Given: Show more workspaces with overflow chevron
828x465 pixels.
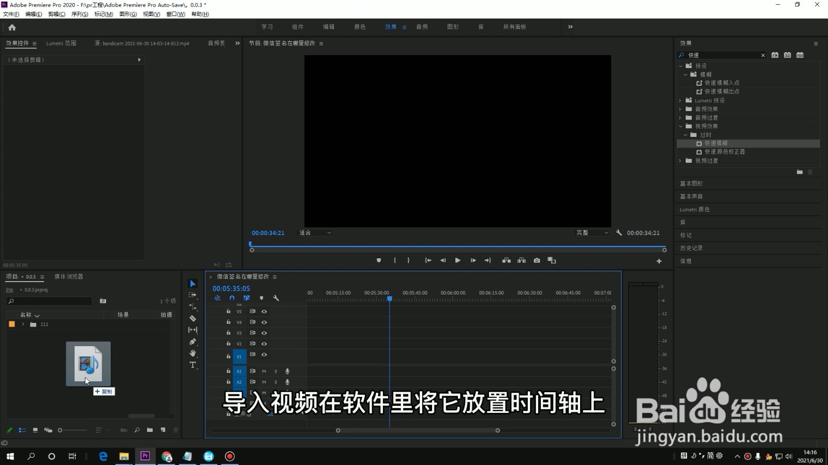Looking at the screenshot, I should 570,27.
